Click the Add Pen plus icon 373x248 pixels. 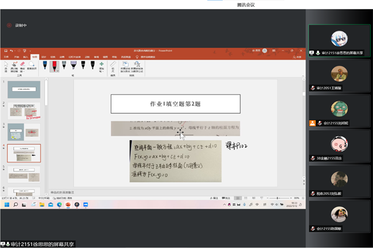[102, 66]
